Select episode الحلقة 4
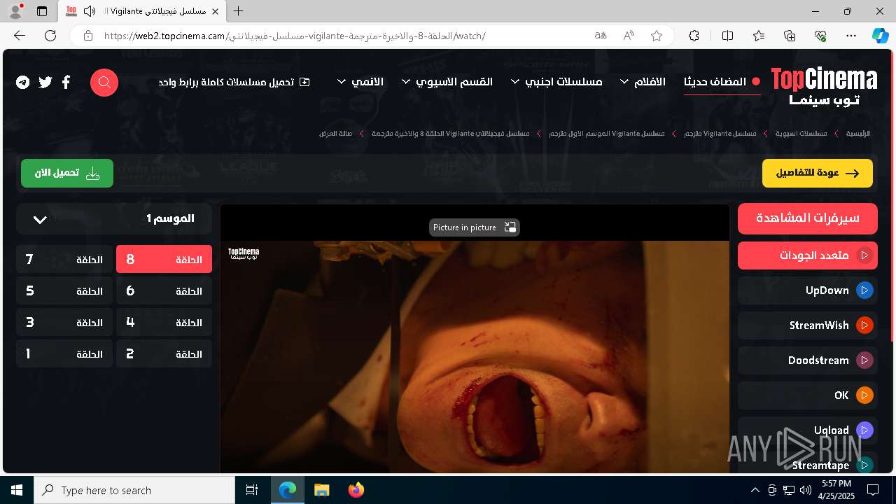 [x=164, y=323]
